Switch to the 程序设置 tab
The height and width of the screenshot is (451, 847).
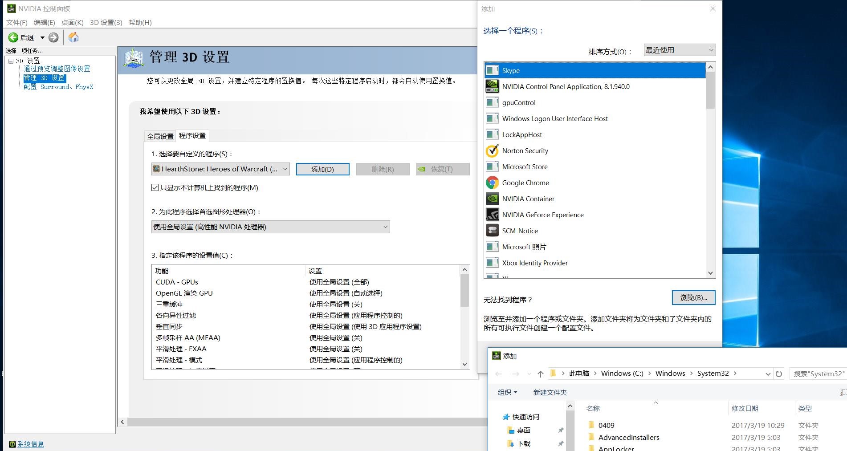coord(192,135)
